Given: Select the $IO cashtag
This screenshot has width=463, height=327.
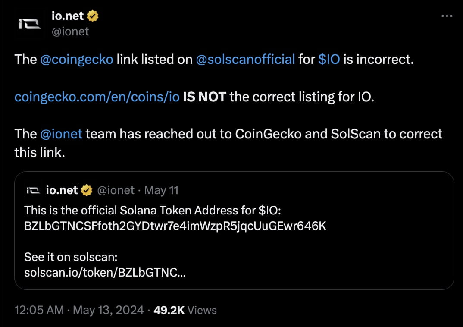Looking at the screenshot, I should click(x=329, y=59).
